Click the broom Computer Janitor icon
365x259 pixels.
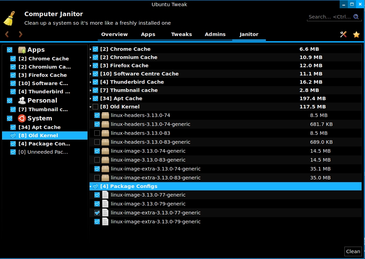(x=10, y=19)
